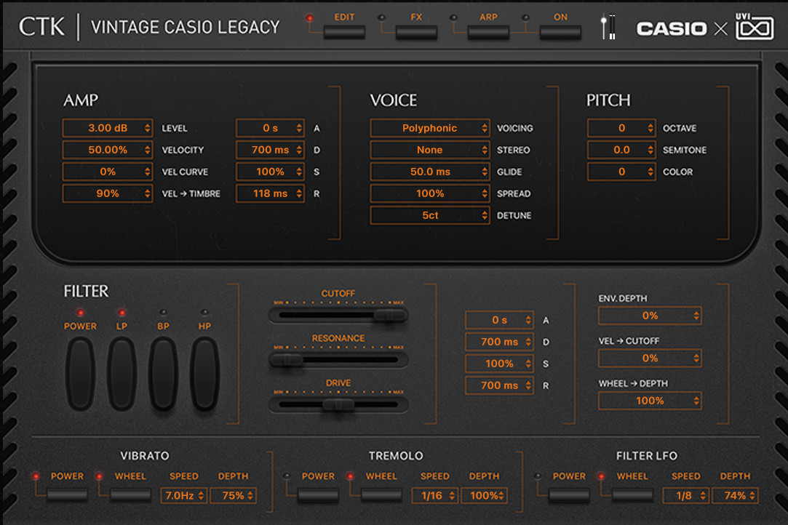Select the LP filter type switch
Viewport: 788px width, 525px height.
pos(122,373)
